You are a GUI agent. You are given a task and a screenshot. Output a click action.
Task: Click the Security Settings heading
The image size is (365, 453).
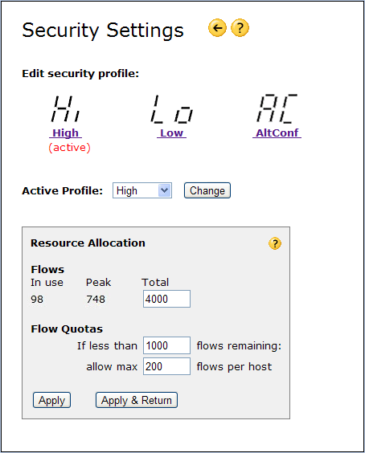tap(103, 31)
